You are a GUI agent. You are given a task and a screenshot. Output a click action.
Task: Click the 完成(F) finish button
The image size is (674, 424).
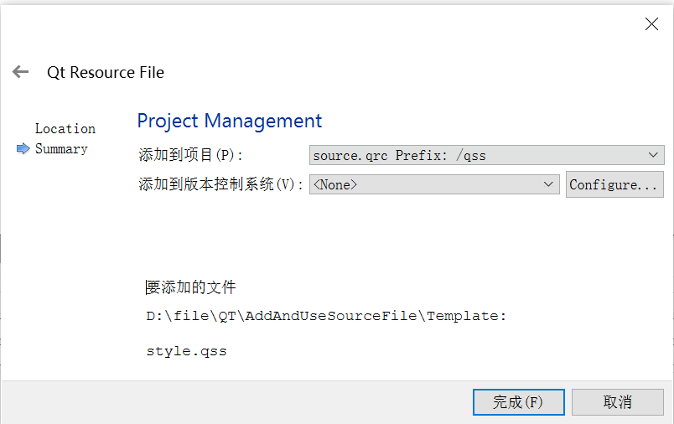[x=518, y=402]
